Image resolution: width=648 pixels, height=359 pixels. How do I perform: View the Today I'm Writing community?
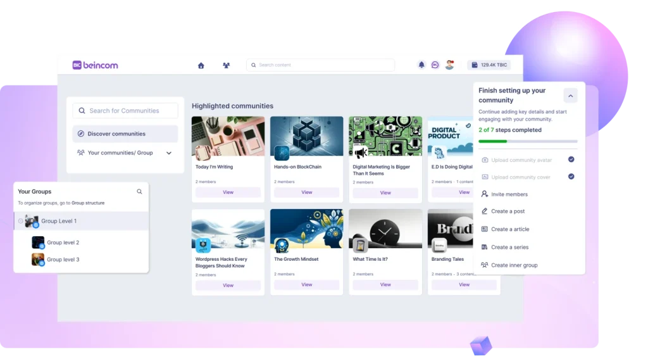click(228, 192)
